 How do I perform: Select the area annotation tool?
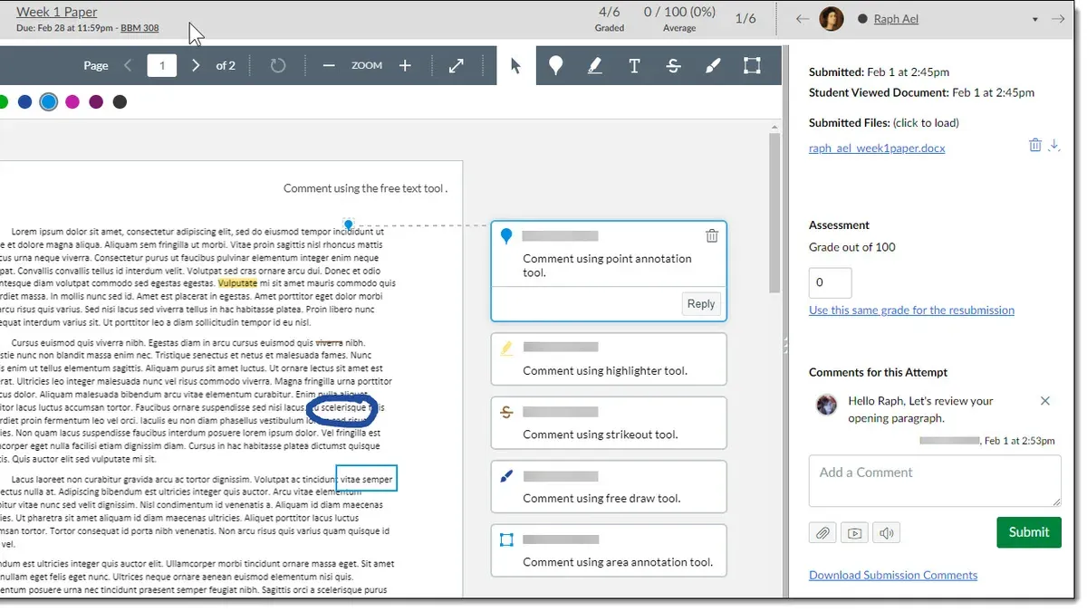[752, 66]
